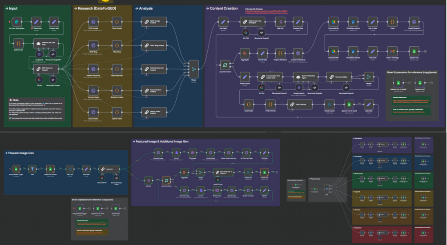The height and width of the screenshot is (245, 447).
Task: Select the Filter Bing code node
Action: coord(117,45)
